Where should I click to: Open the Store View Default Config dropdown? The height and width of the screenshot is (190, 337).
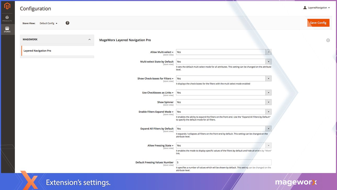click(48, 23)
